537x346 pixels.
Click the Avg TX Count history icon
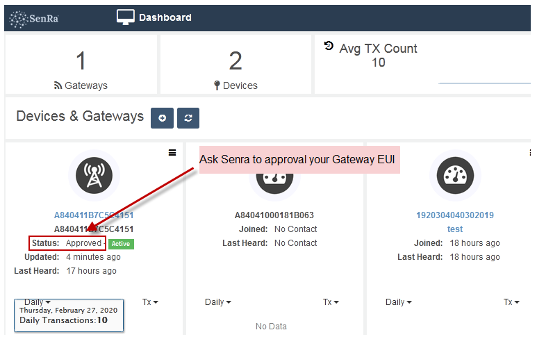coord(329,46)
